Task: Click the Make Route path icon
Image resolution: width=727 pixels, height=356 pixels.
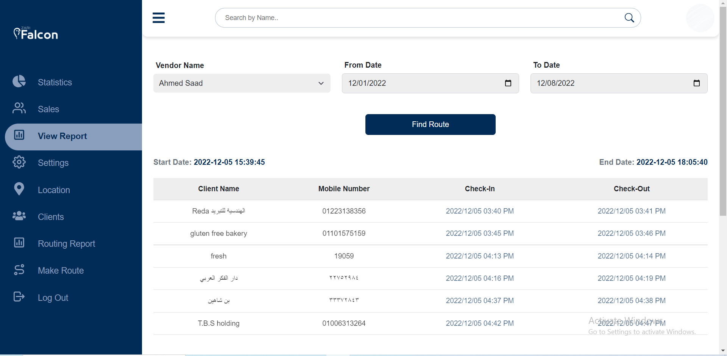Action: 19,270
